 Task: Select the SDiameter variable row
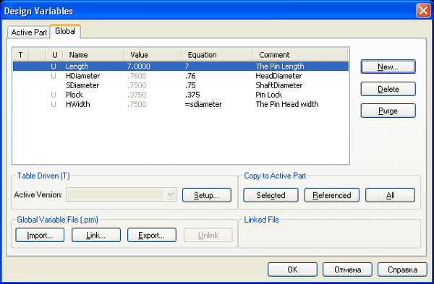click(x=180, y=85)
